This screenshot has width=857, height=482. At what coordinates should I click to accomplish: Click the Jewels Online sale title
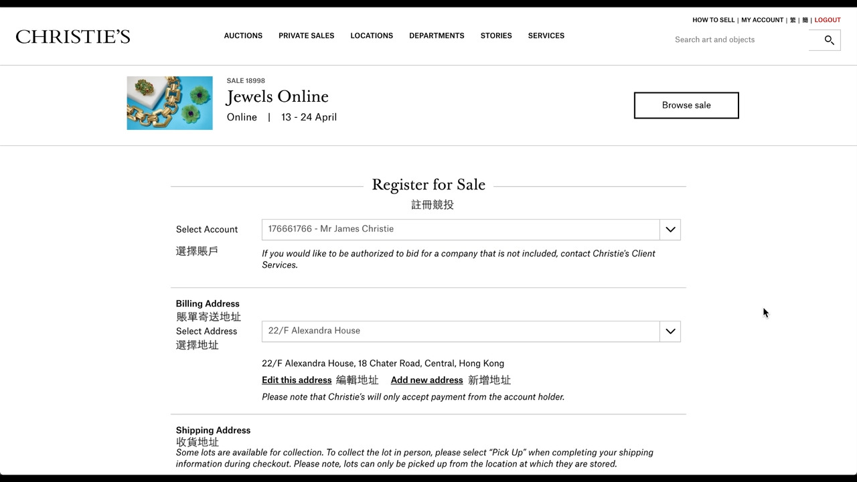(x=277, y=97)
